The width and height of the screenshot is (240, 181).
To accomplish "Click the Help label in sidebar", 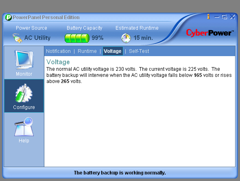I will 24,141.
